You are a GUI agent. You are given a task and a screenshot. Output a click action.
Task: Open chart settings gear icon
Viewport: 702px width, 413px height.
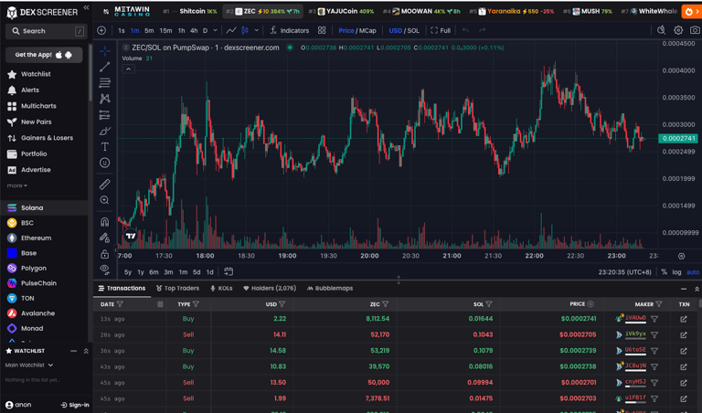point(678,30)
